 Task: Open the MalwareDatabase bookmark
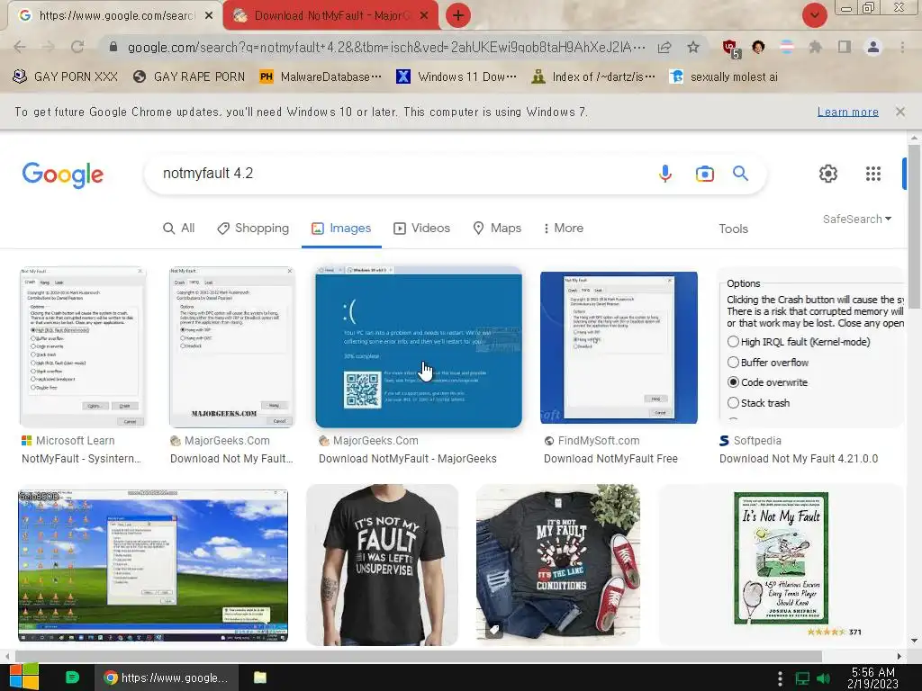point(321,77)
